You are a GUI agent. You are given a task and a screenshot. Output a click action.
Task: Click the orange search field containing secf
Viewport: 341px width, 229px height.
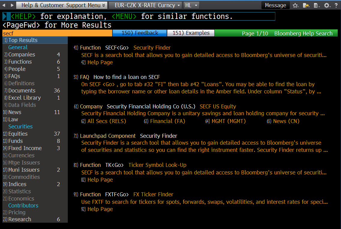tap(57, 33)
